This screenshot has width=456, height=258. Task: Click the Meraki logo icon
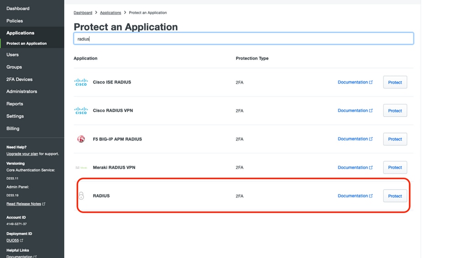(x=81, y=168)
